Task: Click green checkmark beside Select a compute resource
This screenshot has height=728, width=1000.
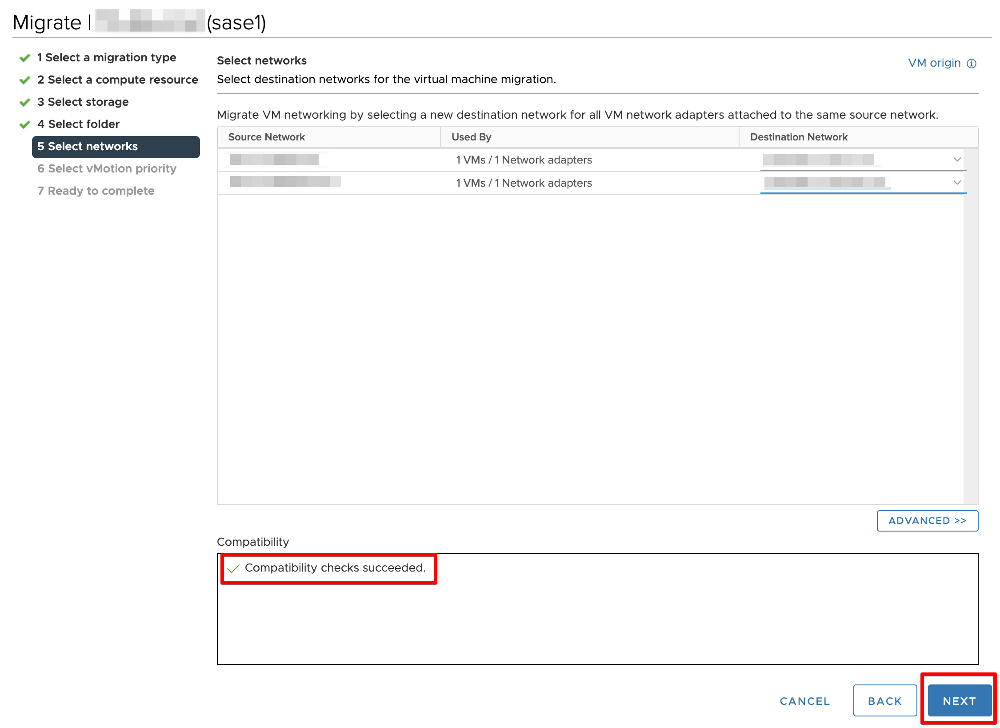Action: pos(25,80)
